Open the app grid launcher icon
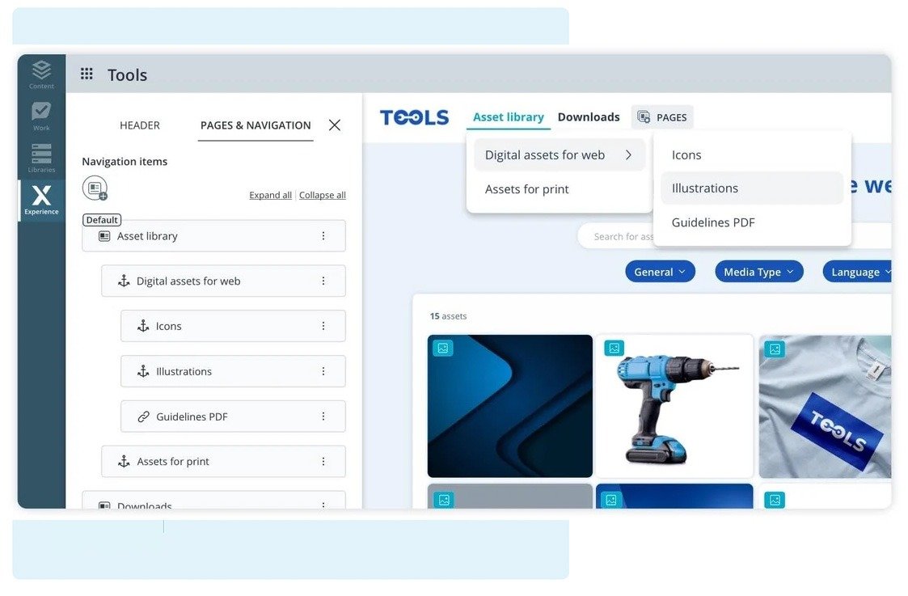Viewport: 908px width, 596px height. pos(87,74)
